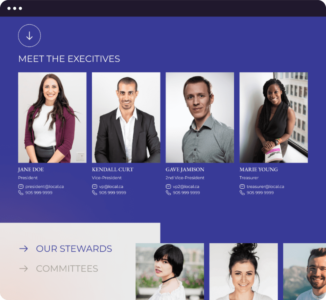The image size is (326, 300).
Task: Email president@local.ca link
Action: tap(45, 186)
